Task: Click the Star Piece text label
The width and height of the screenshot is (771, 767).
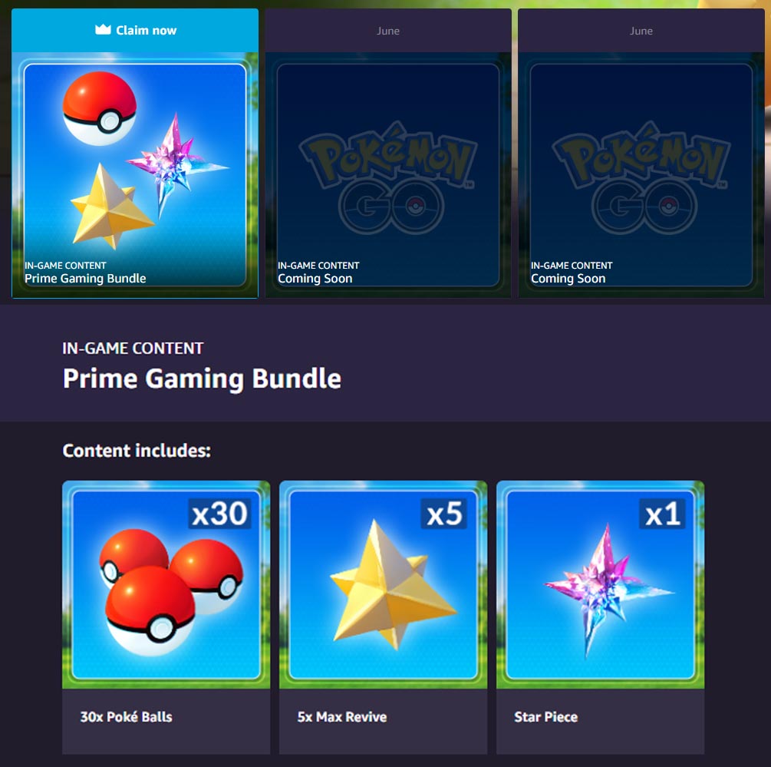Action: click(x=545, y=717)
